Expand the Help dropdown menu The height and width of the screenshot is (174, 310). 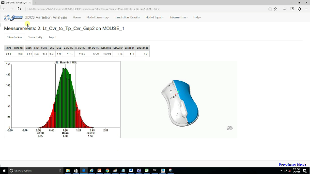click(197, 17)
